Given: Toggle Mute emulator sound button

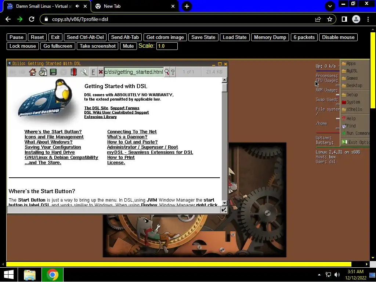Looking at the screenshot, I should pyautogui.click(x=128, y=46).
